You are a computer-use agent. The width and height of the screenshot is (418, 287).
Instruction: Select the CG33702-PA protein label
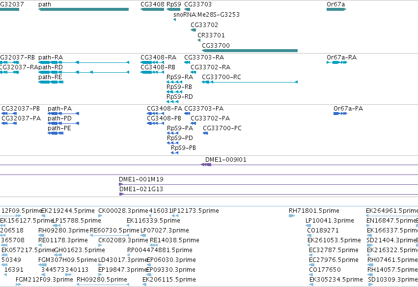pos(210,118)
